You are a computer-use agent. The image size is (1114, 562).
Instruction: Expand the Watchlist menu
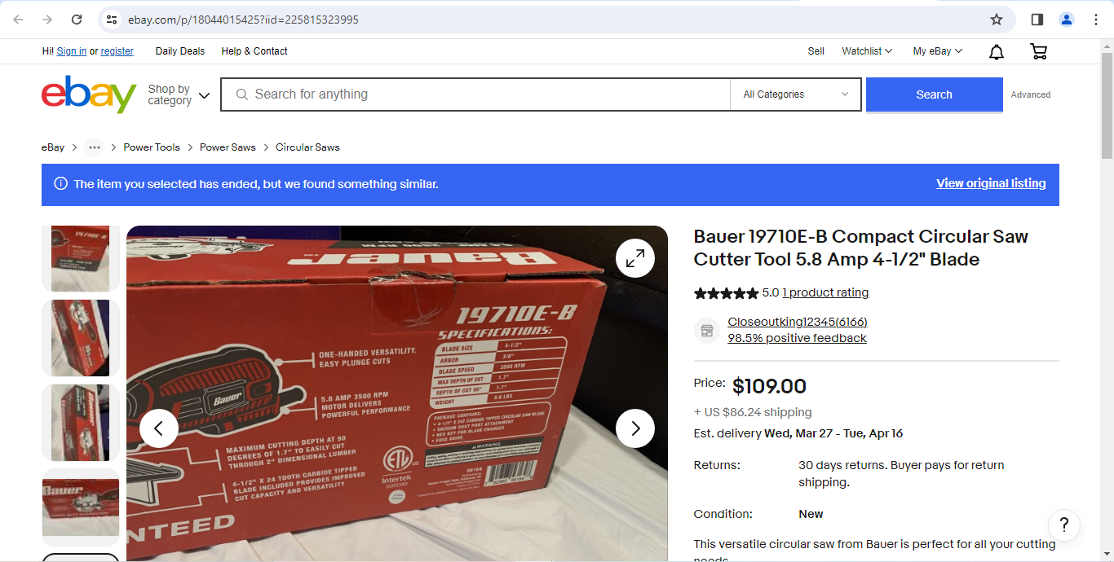coord(867,51)
